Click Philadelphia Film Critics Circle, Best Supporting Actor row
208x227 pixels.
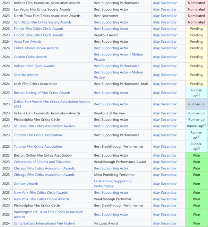(x=37, y=120)
